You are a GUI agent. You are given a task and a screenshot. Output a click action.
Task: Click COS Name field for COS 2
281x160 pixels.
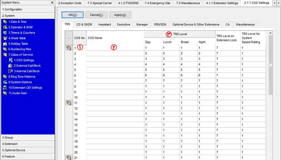click(x=116, y=53)
